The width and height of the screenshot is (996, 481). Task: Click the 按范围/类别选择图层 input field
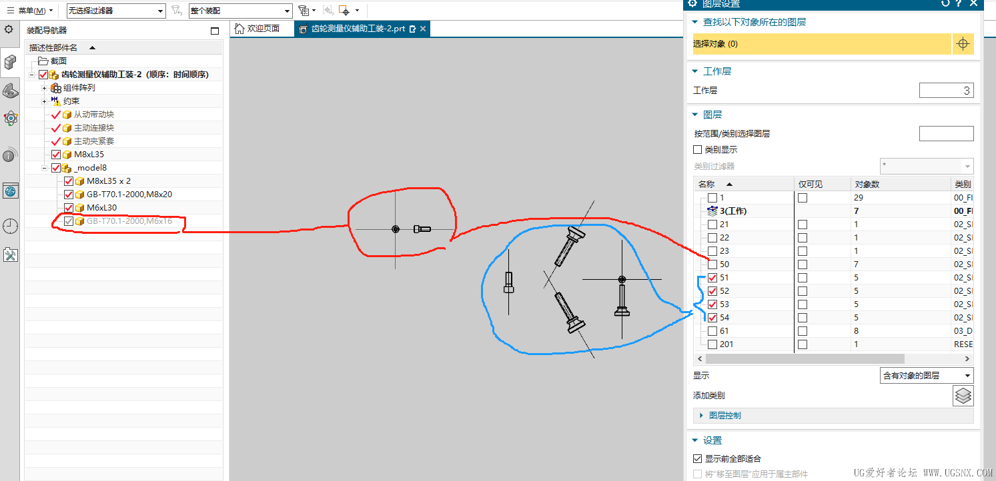946,133
